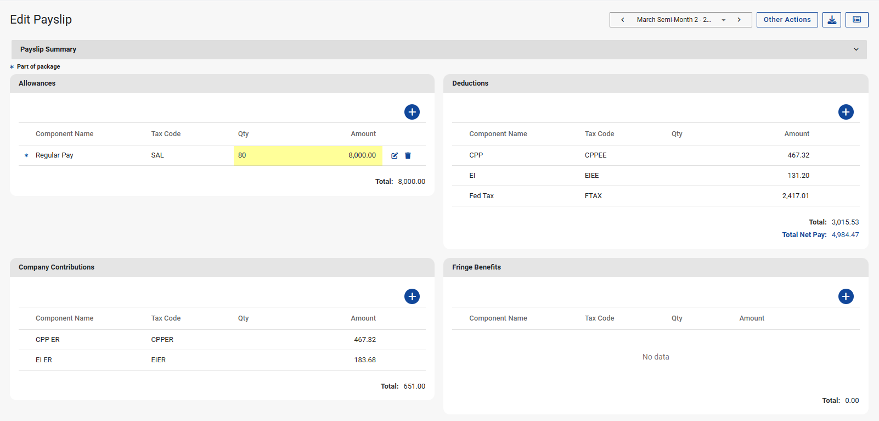Expand the Payslip Summary section

point(855,49)
